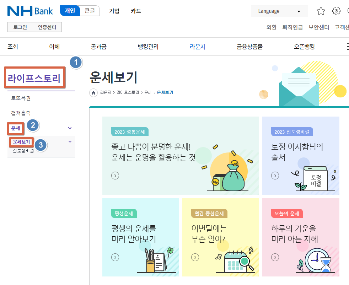Screen dimensions: 349x285
Task: Open the 토정비결 book illustration
Action: tap(314, 179)
